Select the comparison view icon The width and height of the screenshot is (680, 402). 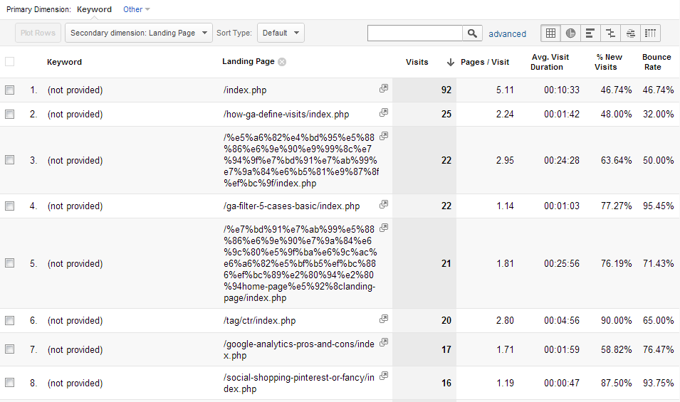click(x=610, y=33)
